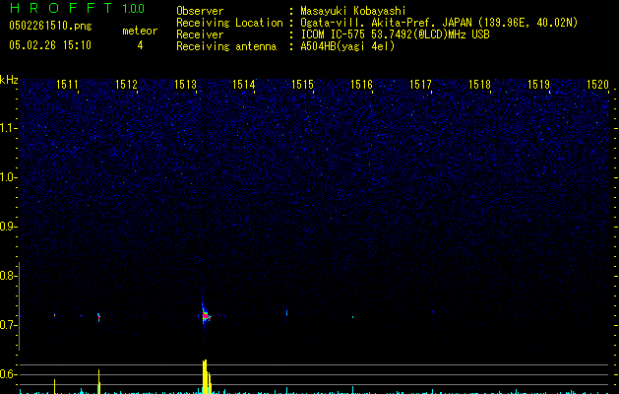Click the Observer field label

pyautogui.click(x=200, y=11)
